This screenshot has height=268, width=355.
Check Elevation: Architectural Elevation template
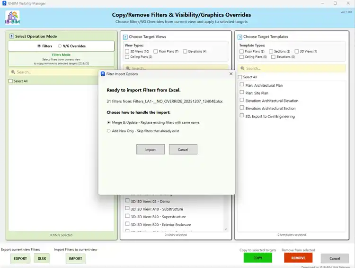click(242, 100)
